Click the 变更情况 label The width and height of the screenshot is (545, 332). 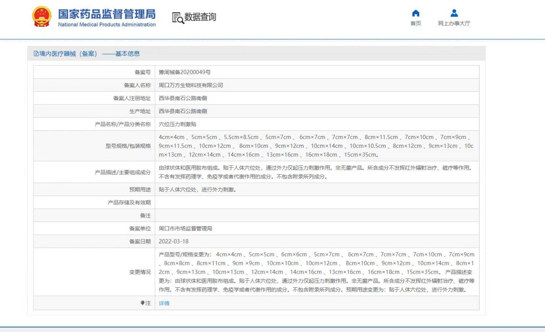pyautogui.click(x=140, y=272)
